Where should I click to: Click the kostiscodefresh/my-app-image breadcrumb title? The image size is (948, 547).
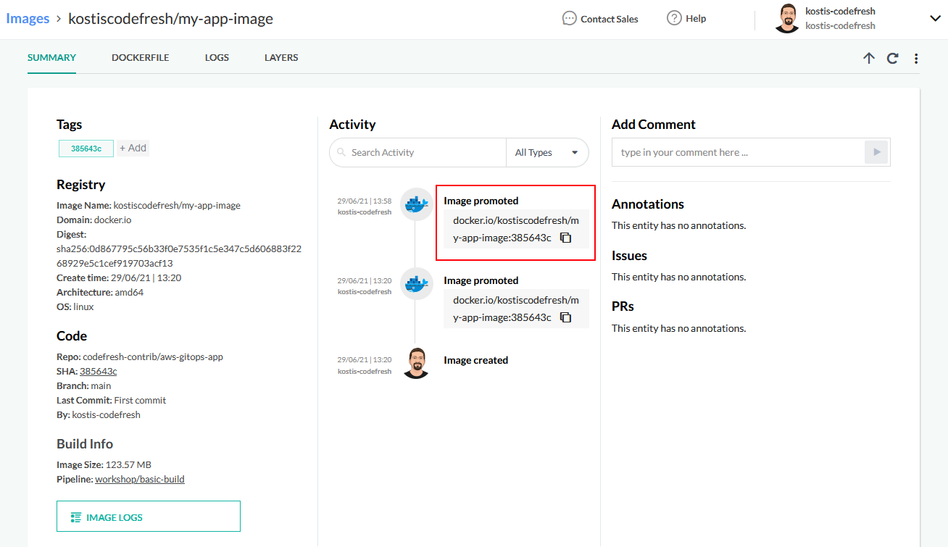pyautogui.click(x=170, y=19)
